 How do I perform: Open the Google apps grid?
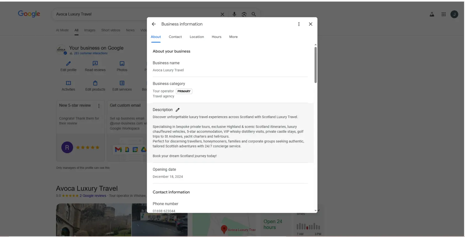coord(443,14)
